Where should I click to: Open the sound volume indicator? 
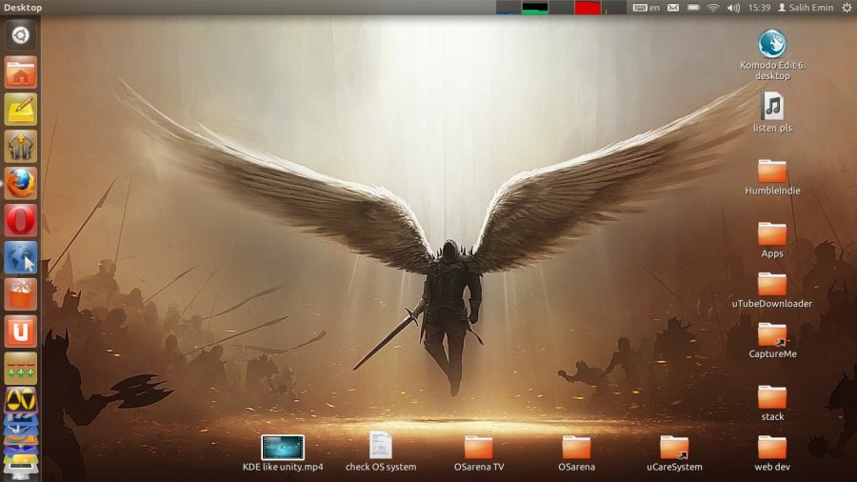coord(733,8)
